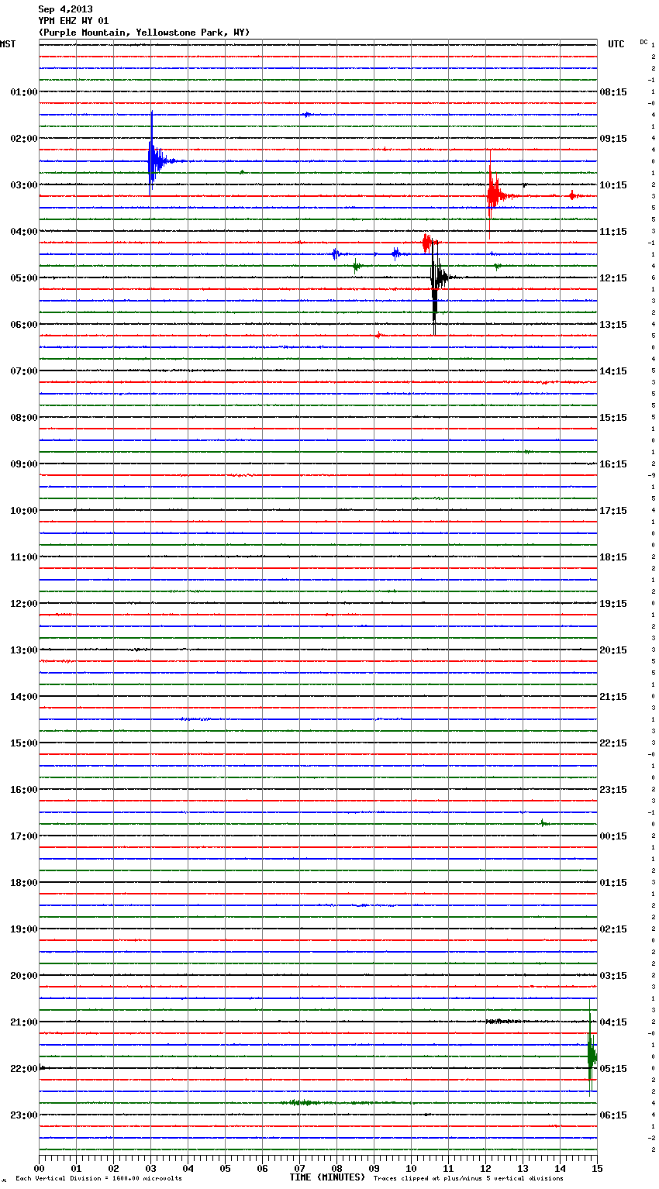Select the "13:15" UTC time label
The width and height of the screenshot is (659, 1189).
pos(613,324)
